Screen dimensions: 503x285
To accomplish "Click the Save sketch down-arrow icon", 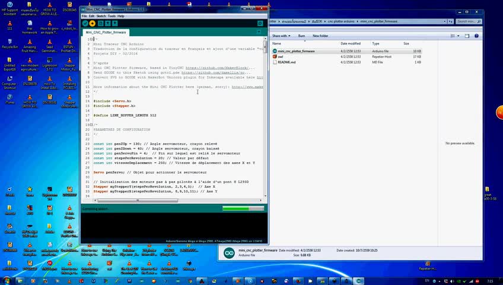I will 115,23.
